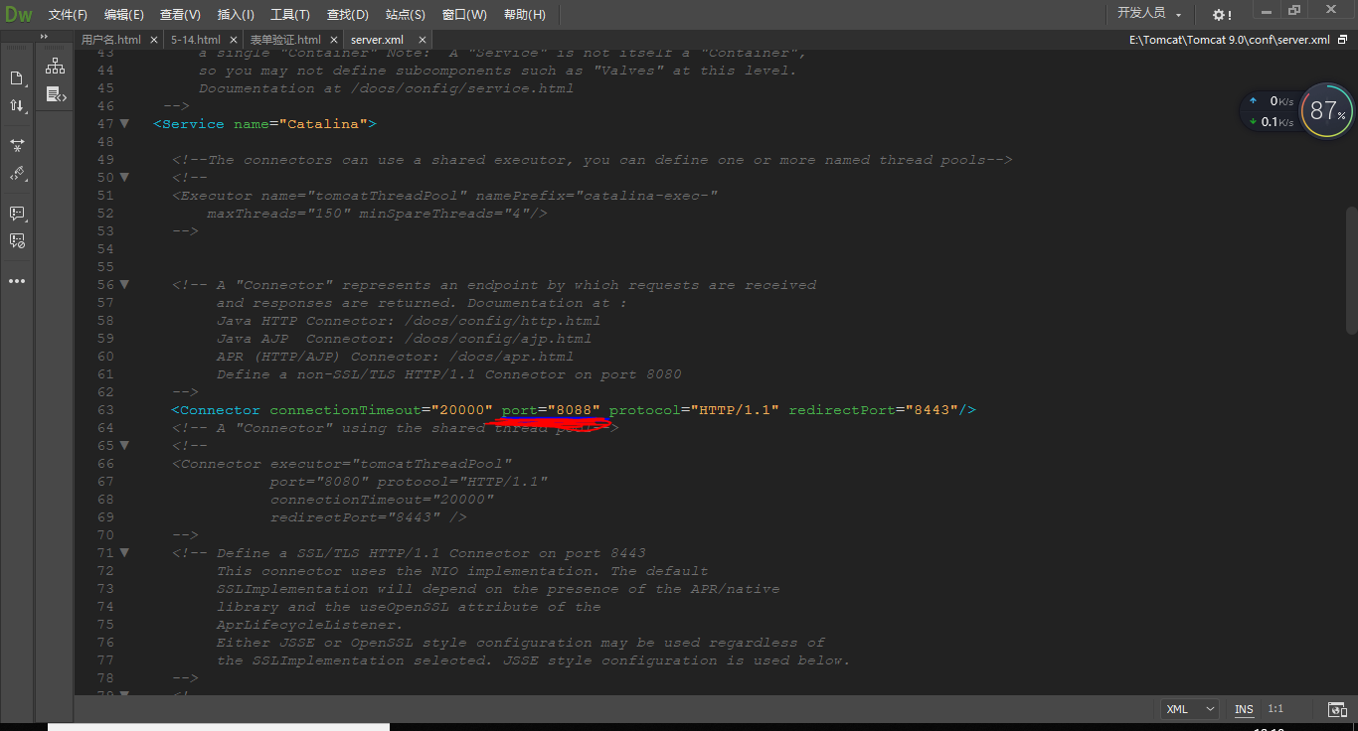Switch to the 用户名.html tab
The height and width of the screenshot is (731, 1358).
tap(111, 40)
